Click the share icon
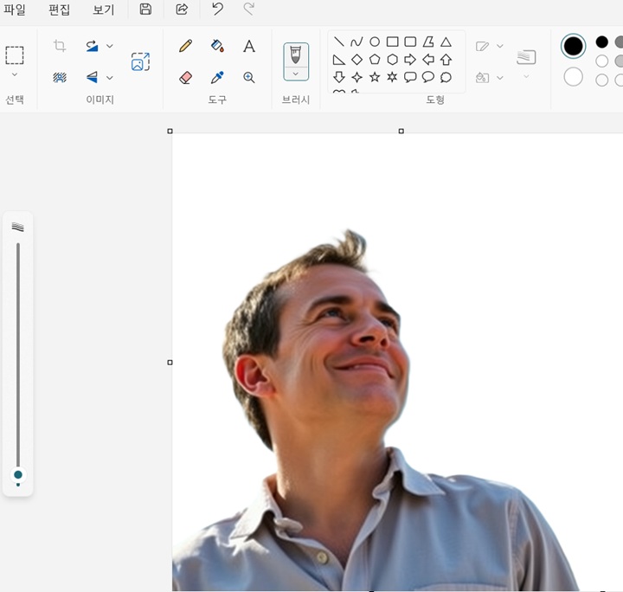Screen dimensions: 623x592 coord(182,9)
